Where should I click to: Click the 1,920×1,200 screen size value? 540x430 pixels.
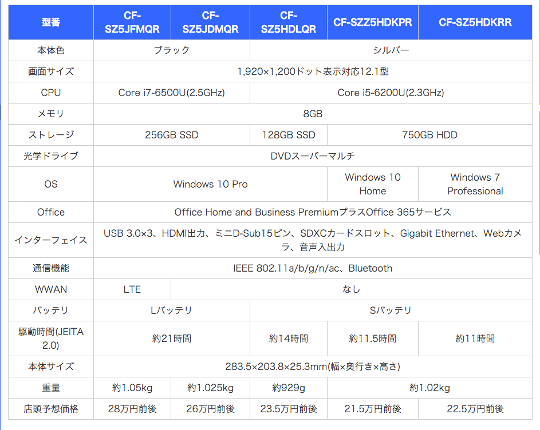pos(313,71)
